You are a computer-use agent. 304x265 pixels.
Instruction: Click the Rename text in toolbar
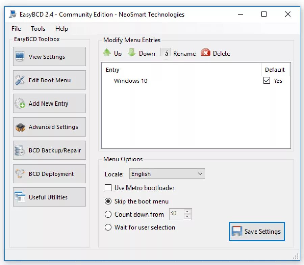184,53
